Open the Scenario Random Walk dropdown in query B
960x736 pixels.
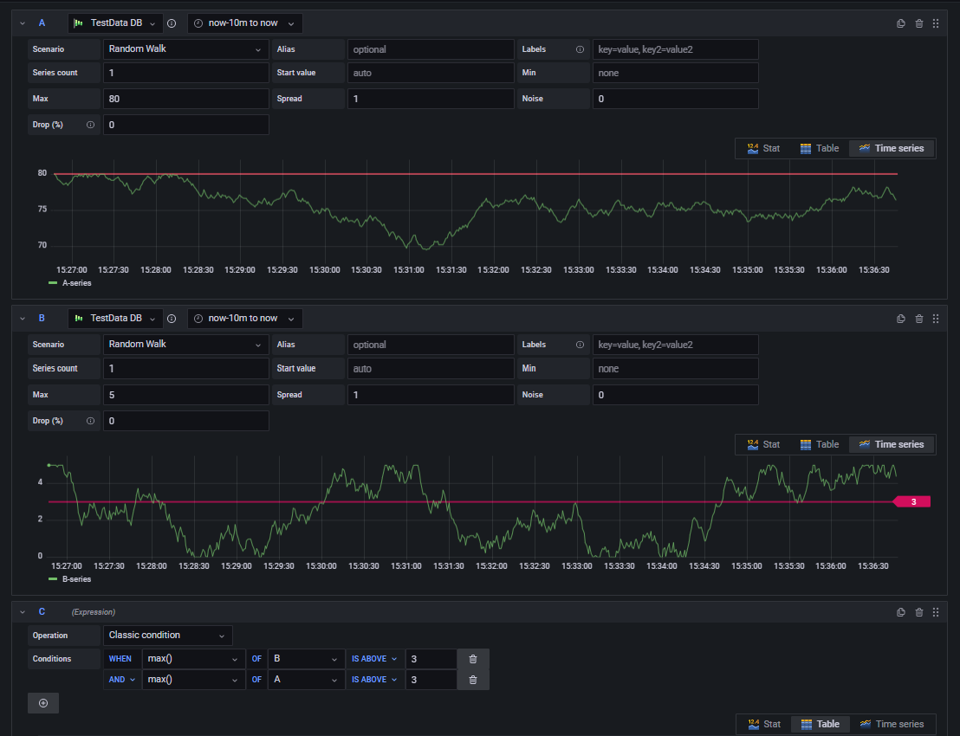185,345
